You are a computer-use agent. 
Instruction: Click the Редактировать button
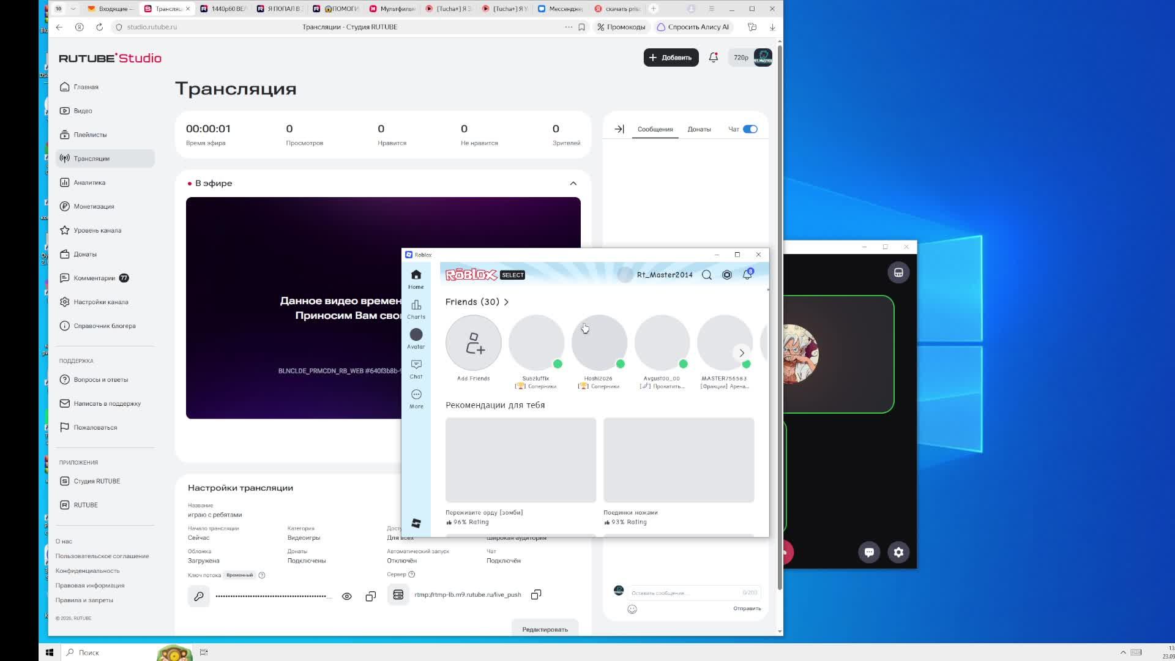545,629
